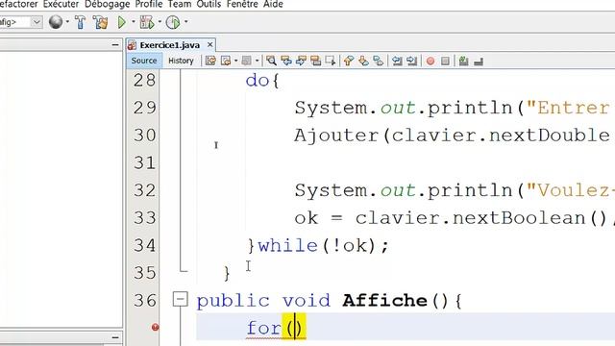The image size is (615, 346).
Task: Click 'while' keyword on line 34
Action: click(287, 246)
